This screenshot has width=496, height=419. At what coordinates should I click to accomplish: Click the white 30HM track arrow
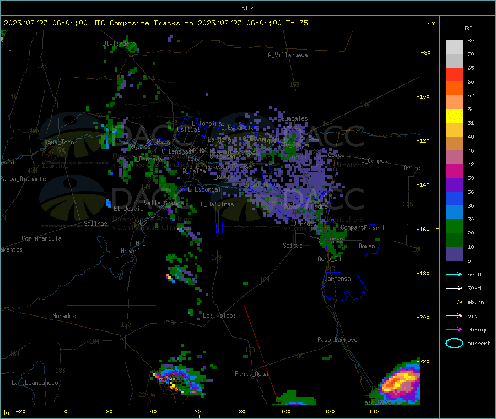click(x=454, y=288)
